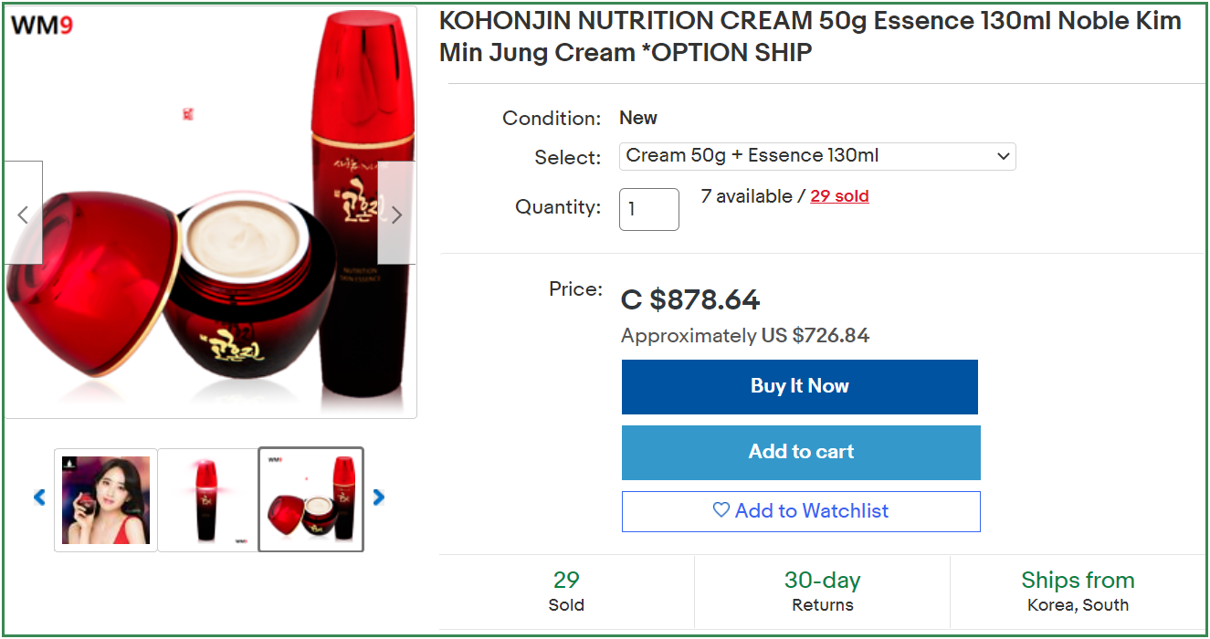Screen dimensions: 1210x639
Task: Click the Add to Watchlist button
Action: point(801,511)
